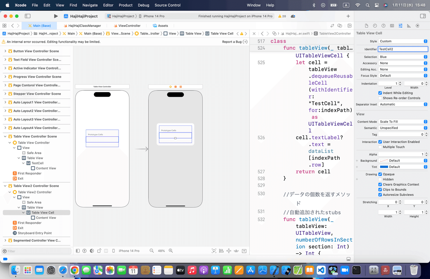Show the 20 warnings indicator
The image size is (430, 279).
tap(282, 16)
